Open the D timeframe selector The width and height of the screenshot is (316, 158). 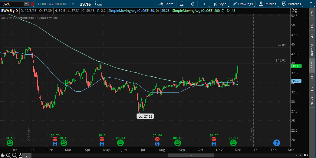click(x=204, y=4)
